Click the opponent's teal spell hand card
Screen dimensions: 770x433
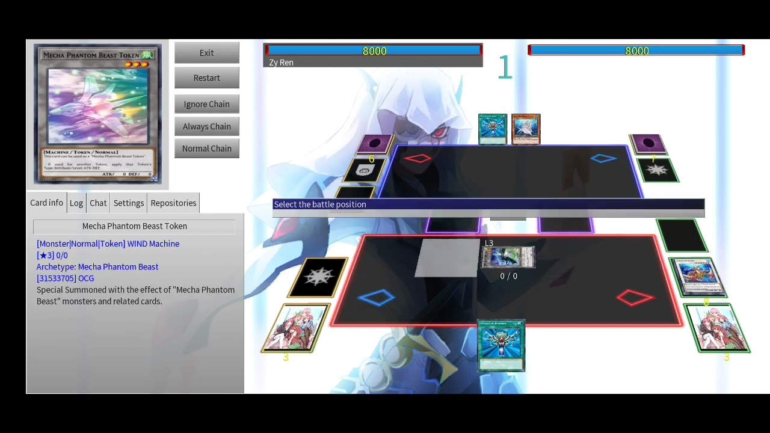493,129
